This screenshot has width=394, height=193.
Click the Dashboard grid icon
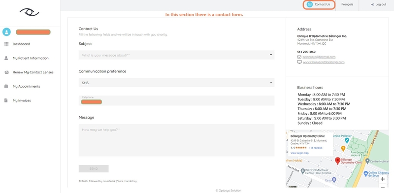tap(6, 44)
